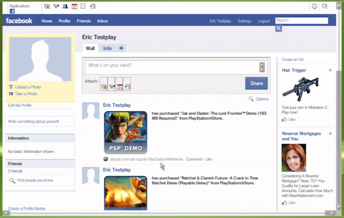Open the Video camera icon in the top bar
Viewport: 344px width, 218px height.
56,6
